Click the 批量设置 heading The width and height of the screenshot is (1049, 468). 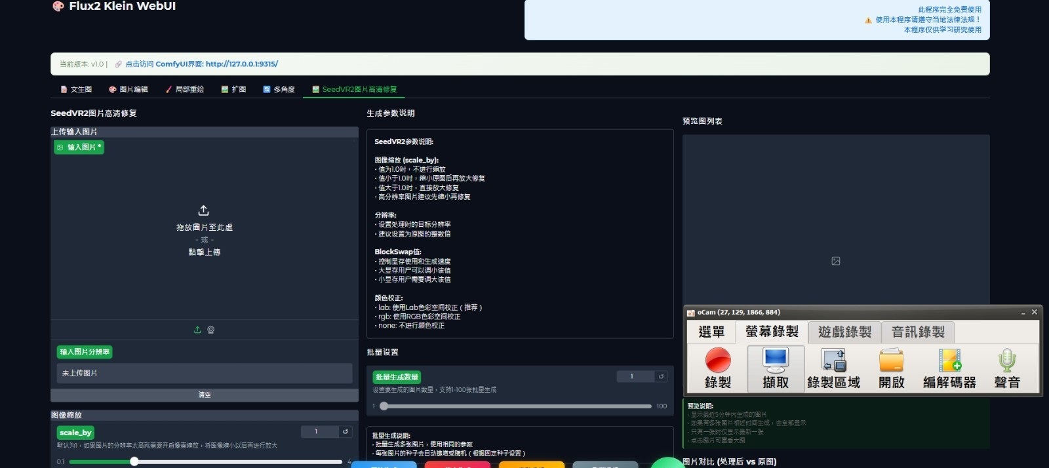[x=382, y=353]
